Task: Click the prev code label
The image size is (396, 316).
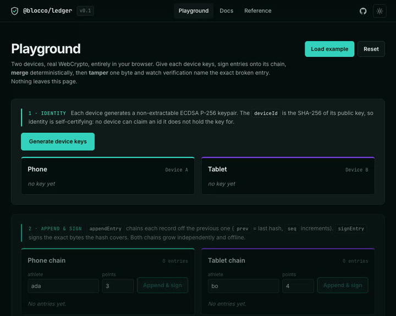Action: pos(243,229)
